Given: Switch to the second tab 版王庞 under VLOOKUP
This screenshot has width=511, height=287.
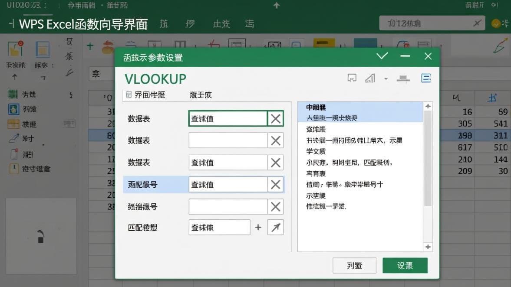Looking at the screenshot, I should 201,95.
